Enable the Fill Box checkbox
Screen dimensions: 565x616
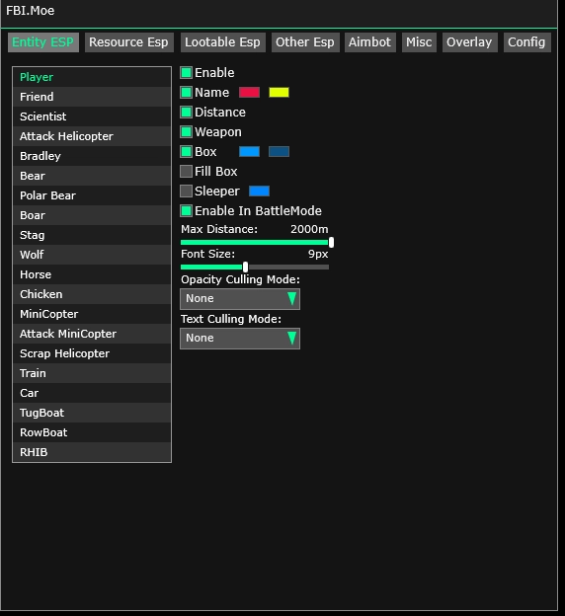click(186, 172)
